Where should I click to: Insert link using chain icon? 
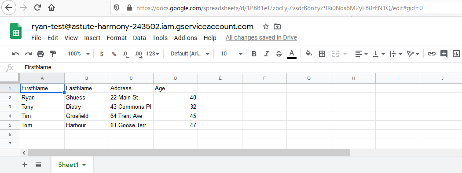pyautogui.click(x=432, y=54)
